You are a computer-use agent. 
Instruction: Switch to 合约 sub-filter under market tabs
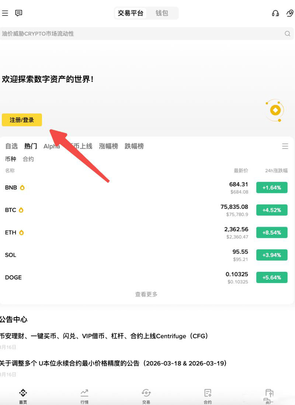(x=28, y=159)
